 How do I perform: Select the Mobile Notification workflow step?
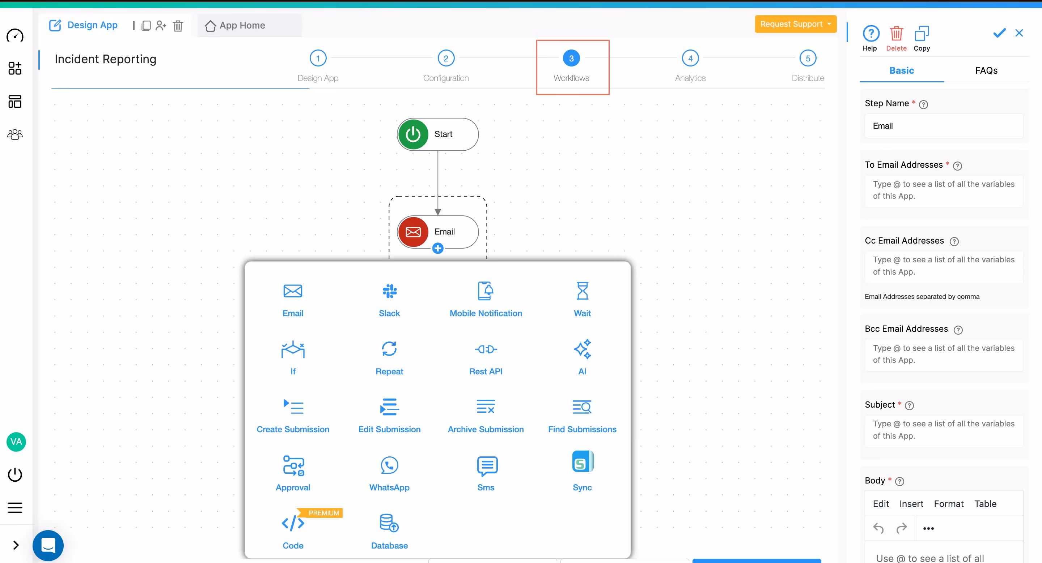[x=486, y=299]
